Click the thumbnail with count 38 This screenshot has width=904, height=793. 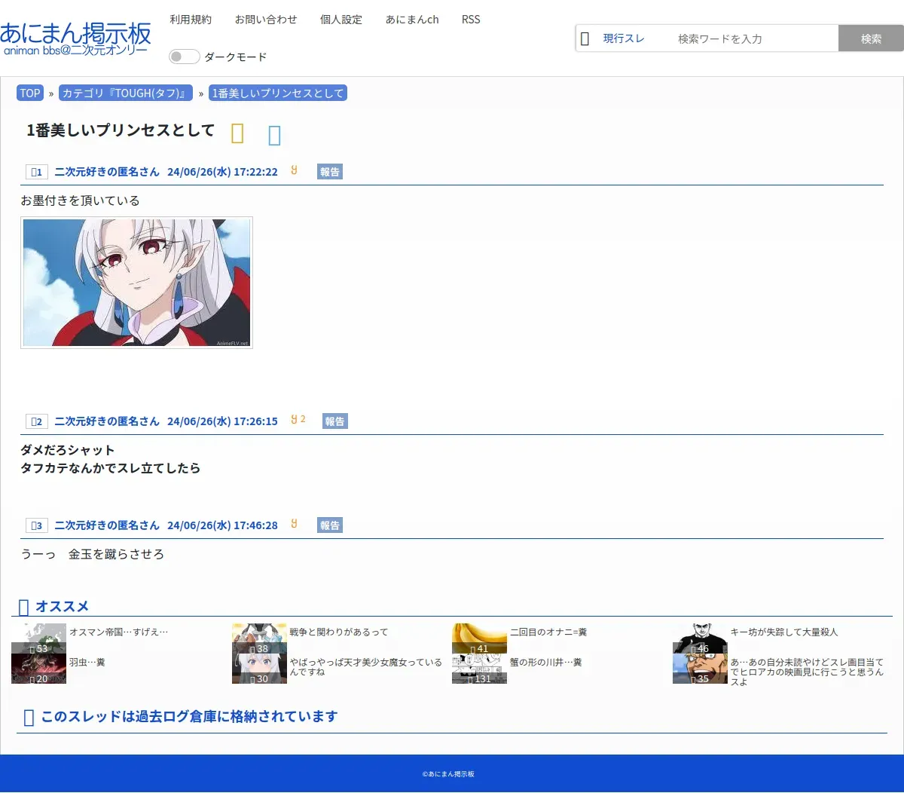(x=259, y=638)
